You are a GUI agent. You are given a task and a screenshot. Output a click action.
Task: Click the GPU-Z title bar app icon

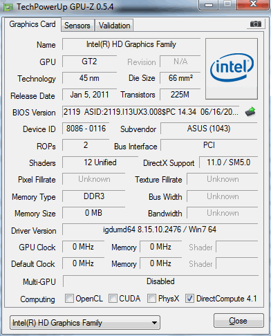[8, 7]
